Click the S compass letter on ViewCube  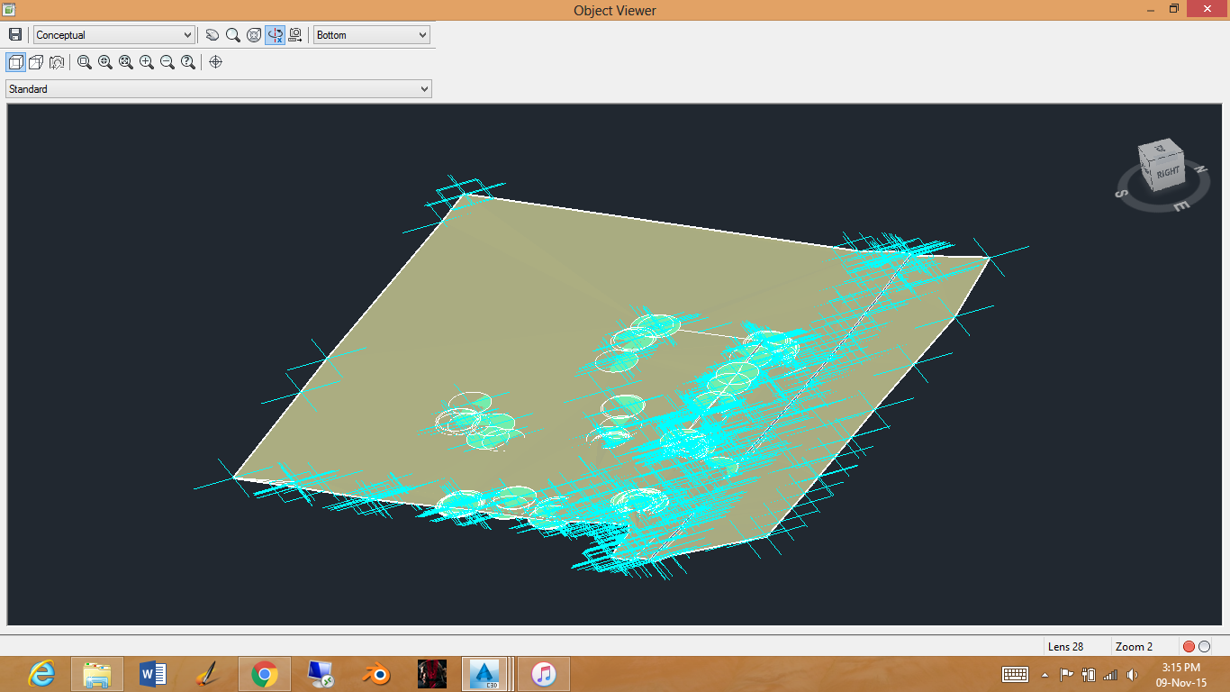(x=1123, y=193)
